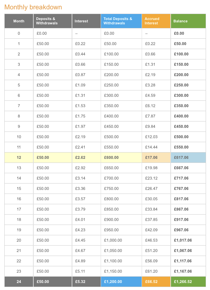The height and width of the screenshot is (290, 210).
Task: Click the £5.32 interest cell
Action: click(86, 282)
